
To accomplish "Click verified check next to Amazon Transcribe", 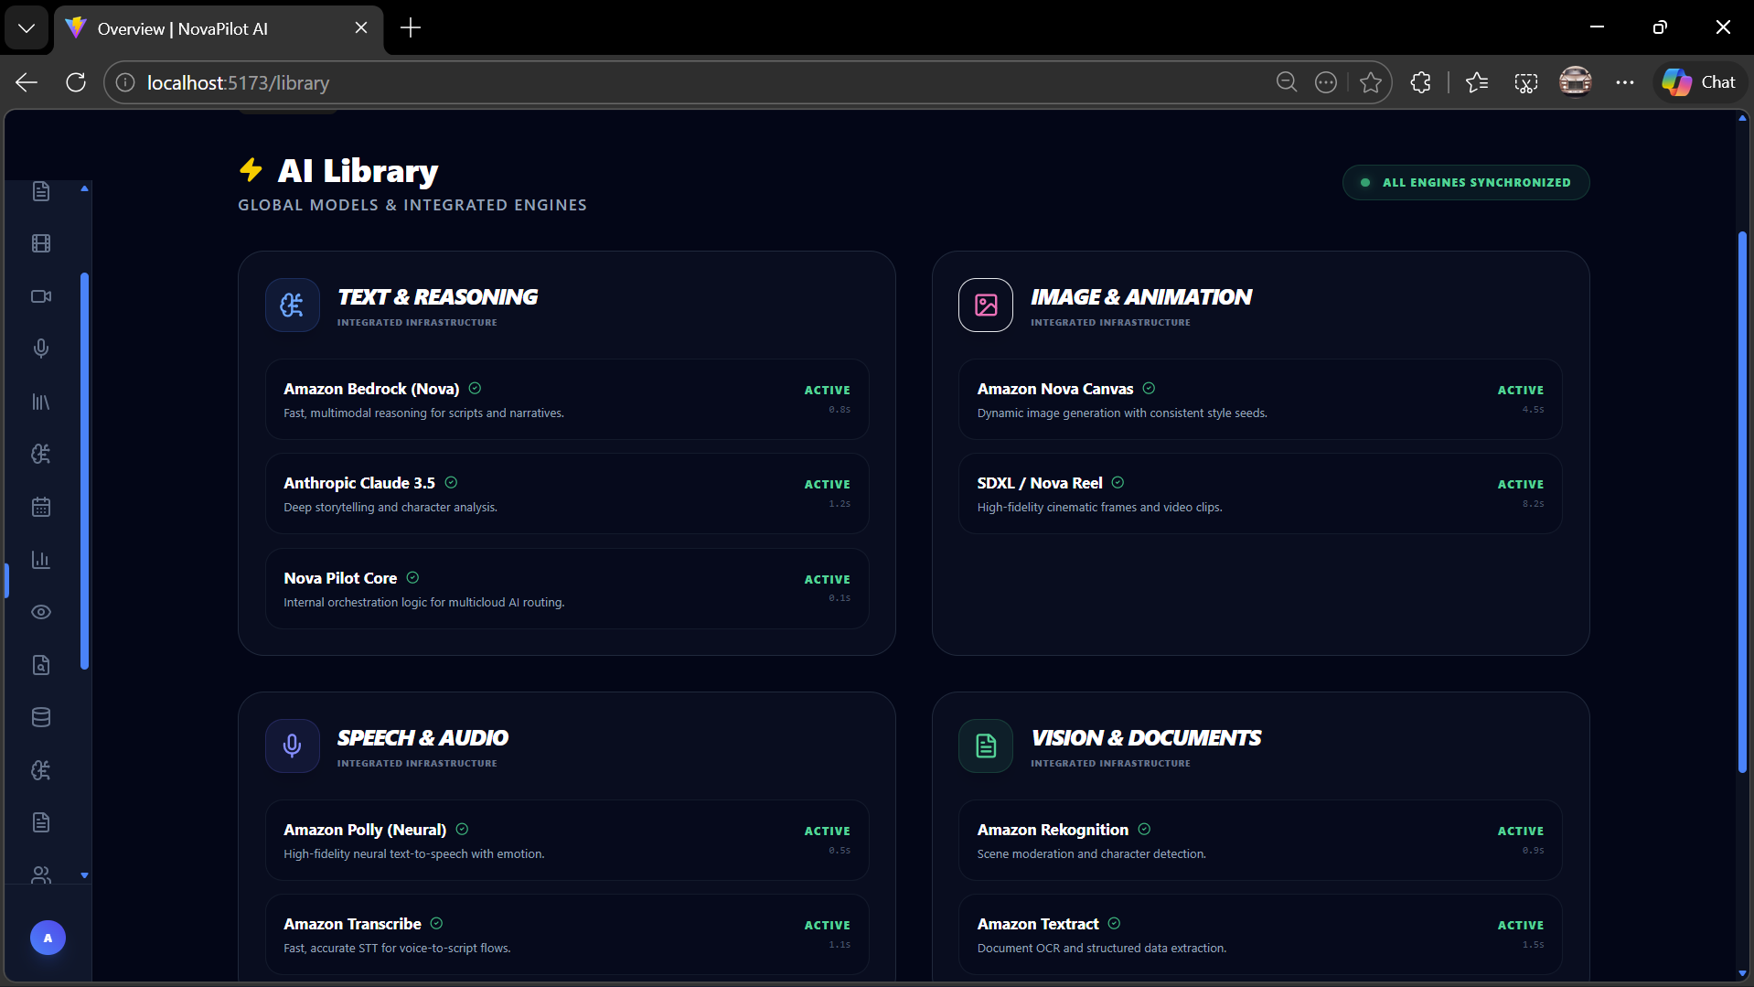I will pyautogui.click(x=436, y=924).
